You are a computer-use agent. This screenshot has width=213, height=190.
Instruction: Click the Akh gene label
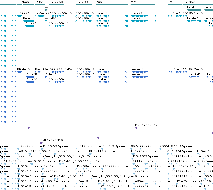48,7
